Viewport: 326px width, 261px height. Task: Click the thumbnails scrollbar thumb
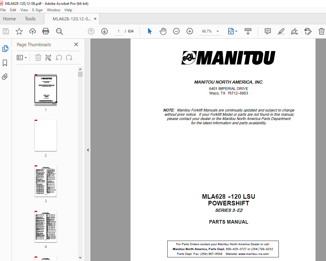(80, 74)
